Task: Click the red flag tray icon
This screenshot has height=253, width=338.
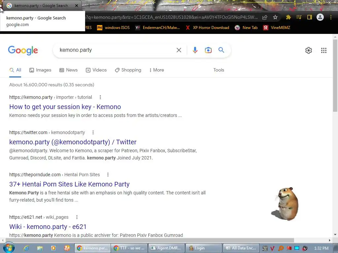Action: pos(289,248)
